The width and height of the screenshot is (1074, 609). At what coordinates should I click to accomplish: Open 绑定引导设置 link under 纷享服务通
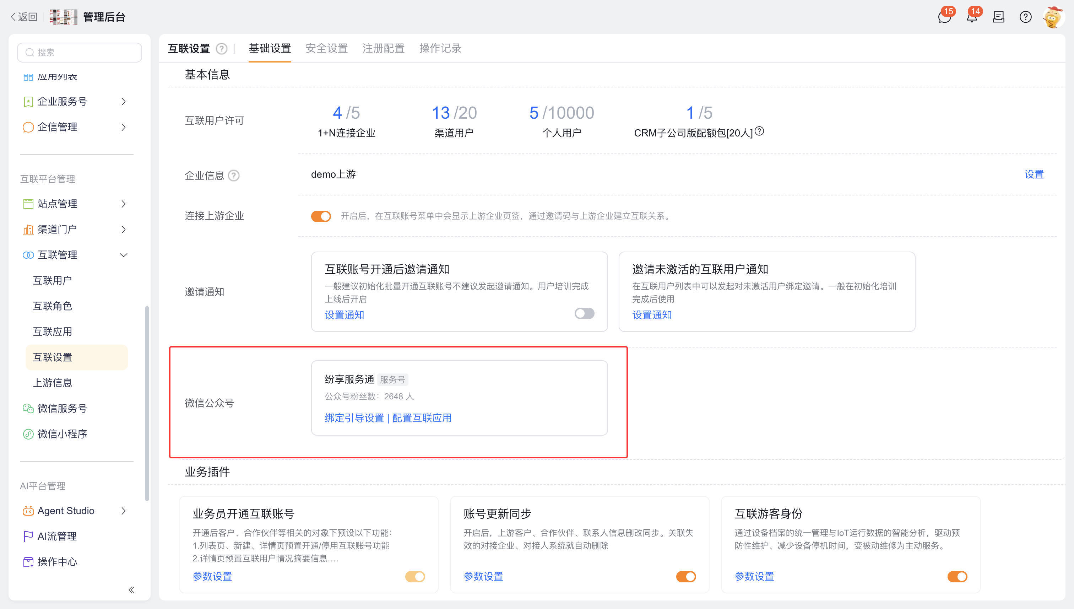click(x=354, y=418)
